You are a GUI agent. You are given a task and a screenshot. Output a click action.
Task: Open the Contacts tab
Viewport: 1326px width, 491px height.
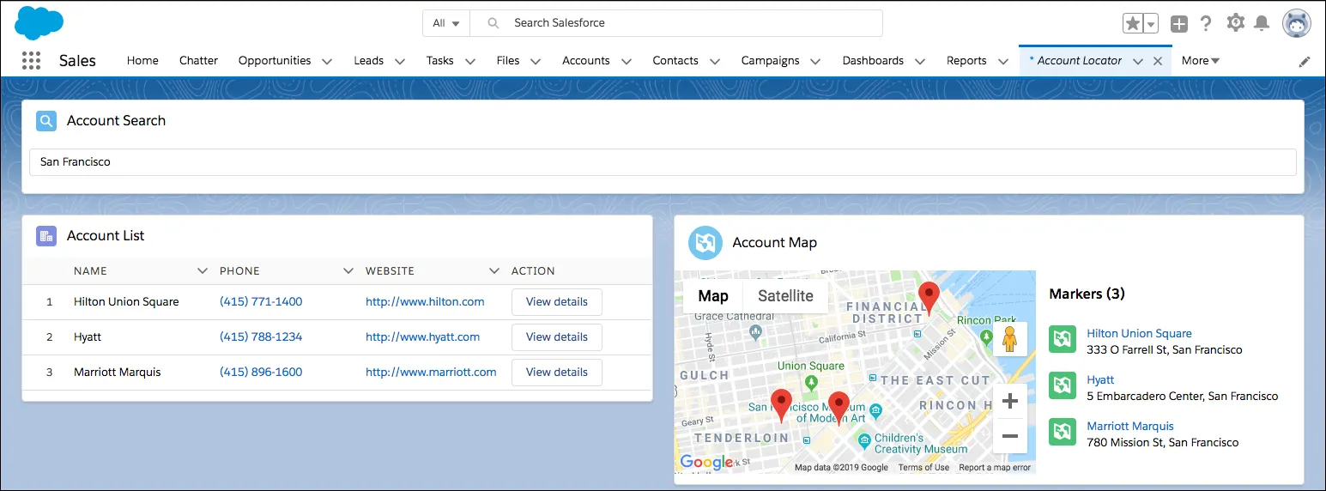(675, 61)
